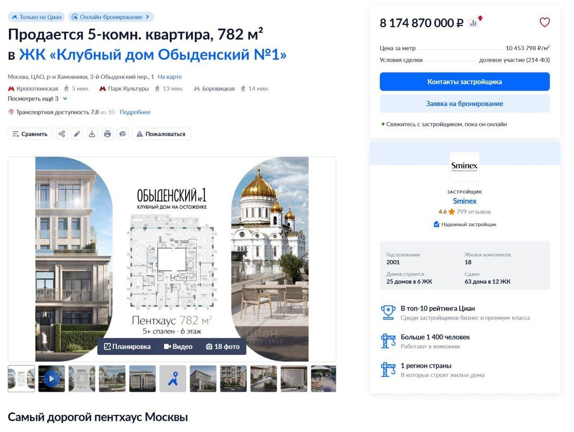Screen dimensions: 574x432
Task: Click 'Заявка на бронирование' button
Action: coord(464,103)
